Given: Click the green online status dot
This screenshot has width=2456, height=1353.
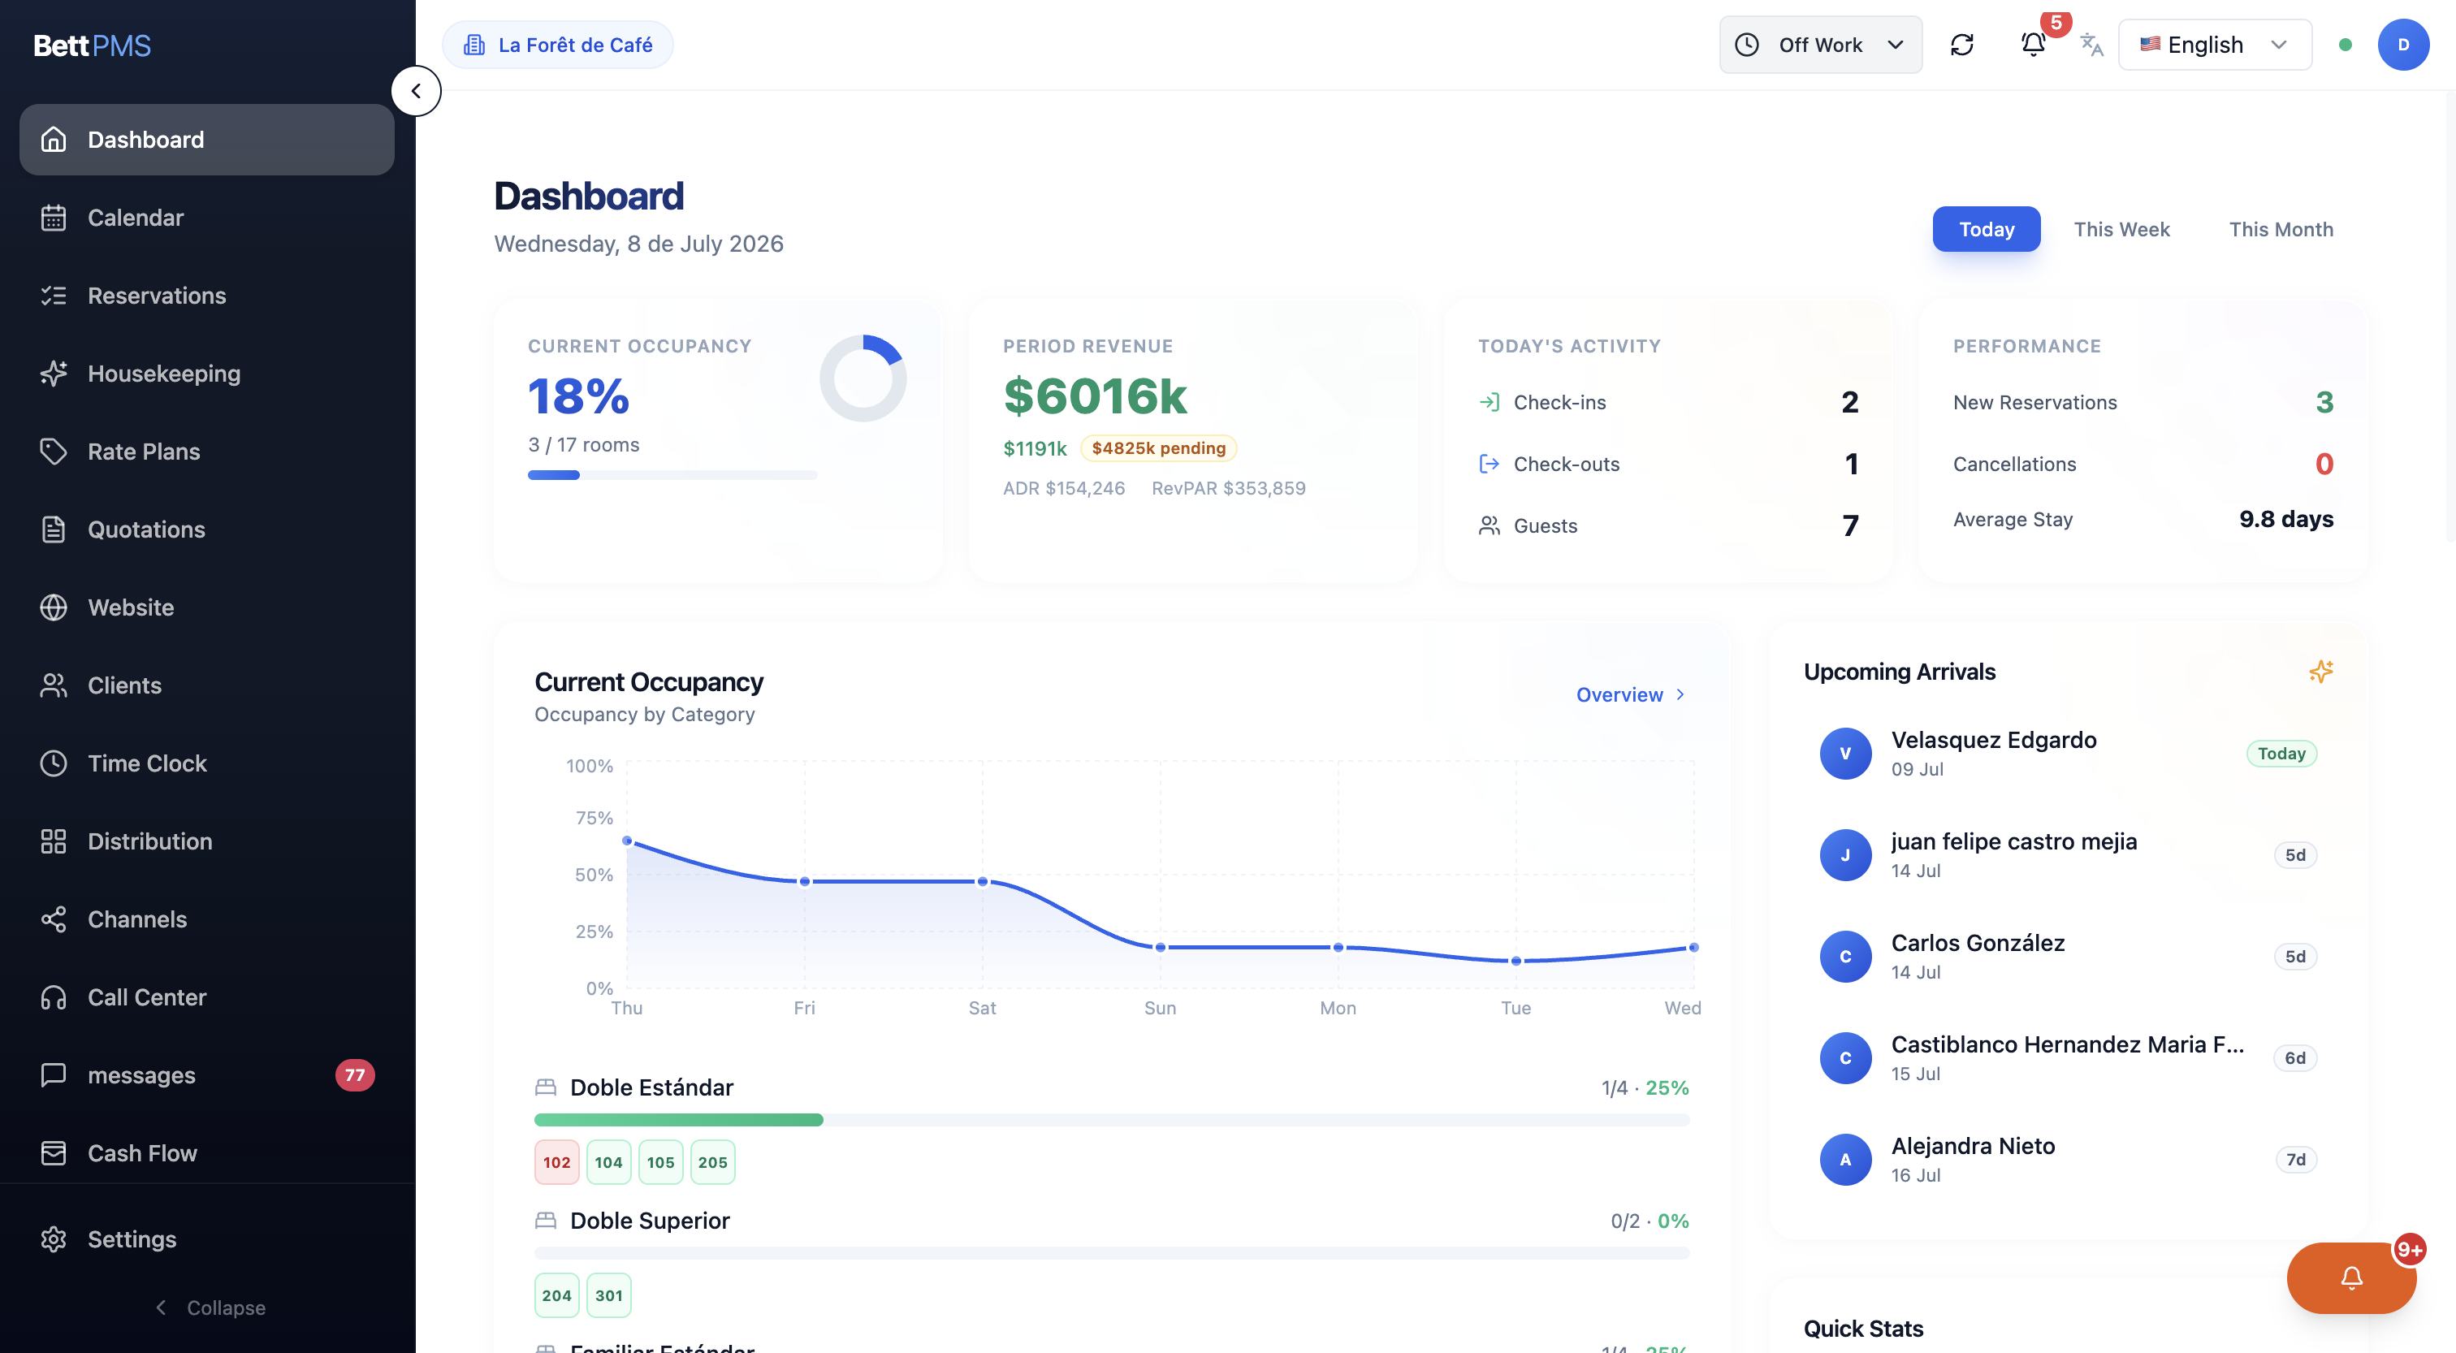Looking at the screenshot, I should point(2346,45).
